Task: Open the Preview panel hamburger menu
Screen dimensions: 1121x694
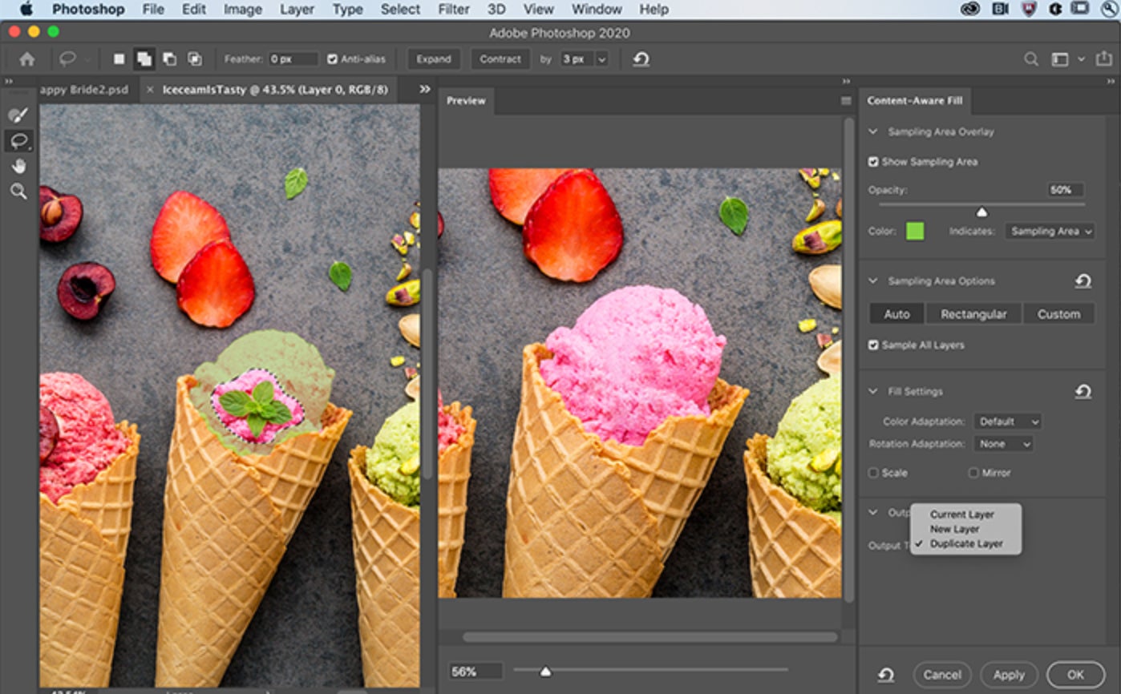Action: [x=846, y=101]
